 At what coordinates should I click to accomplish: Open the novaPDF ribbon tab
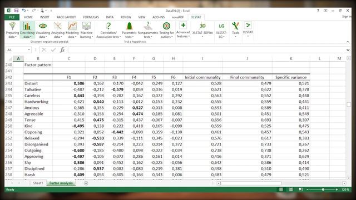pos(177,17)
